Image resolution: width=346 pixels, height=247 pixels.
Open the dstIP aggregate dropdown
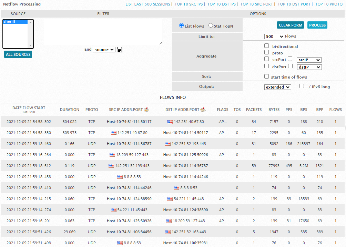(309, 67)
